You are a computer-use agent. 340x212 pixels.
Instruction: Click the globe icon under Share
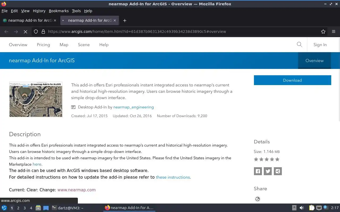(258, 199)
